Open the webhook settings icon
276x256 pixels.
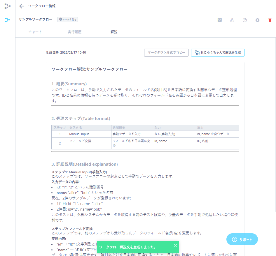tap(232, 20)
